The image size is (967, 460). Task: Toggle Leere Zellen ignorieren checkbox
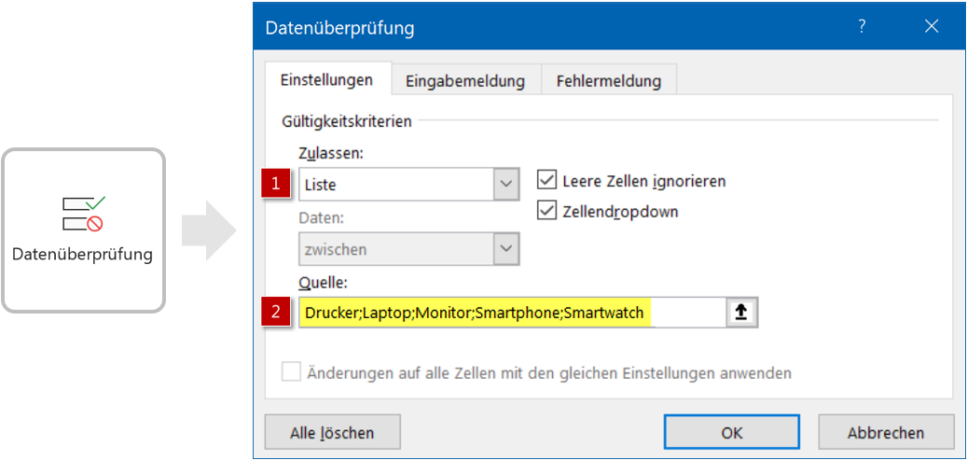[547, 180]
